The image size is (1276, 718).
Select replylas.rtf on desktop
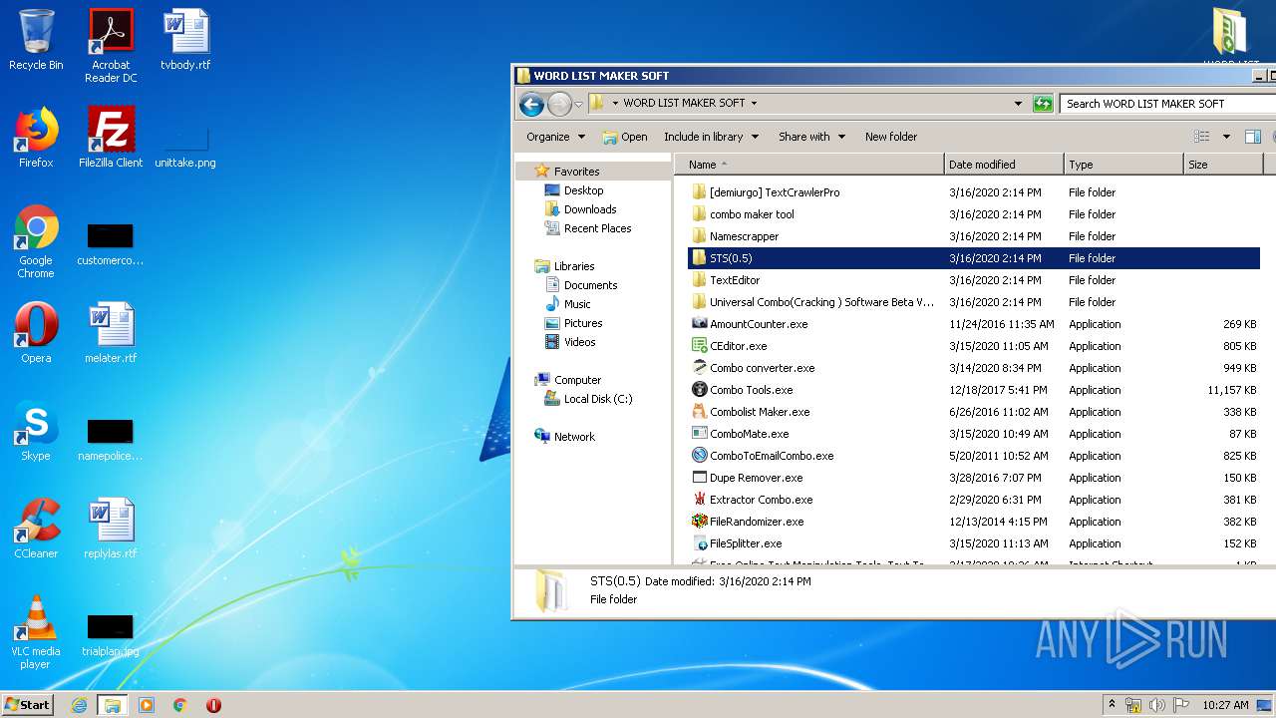(111, 529)
